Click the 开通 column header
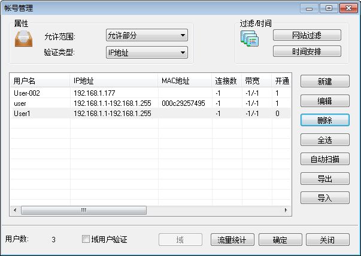 [281, 81]
